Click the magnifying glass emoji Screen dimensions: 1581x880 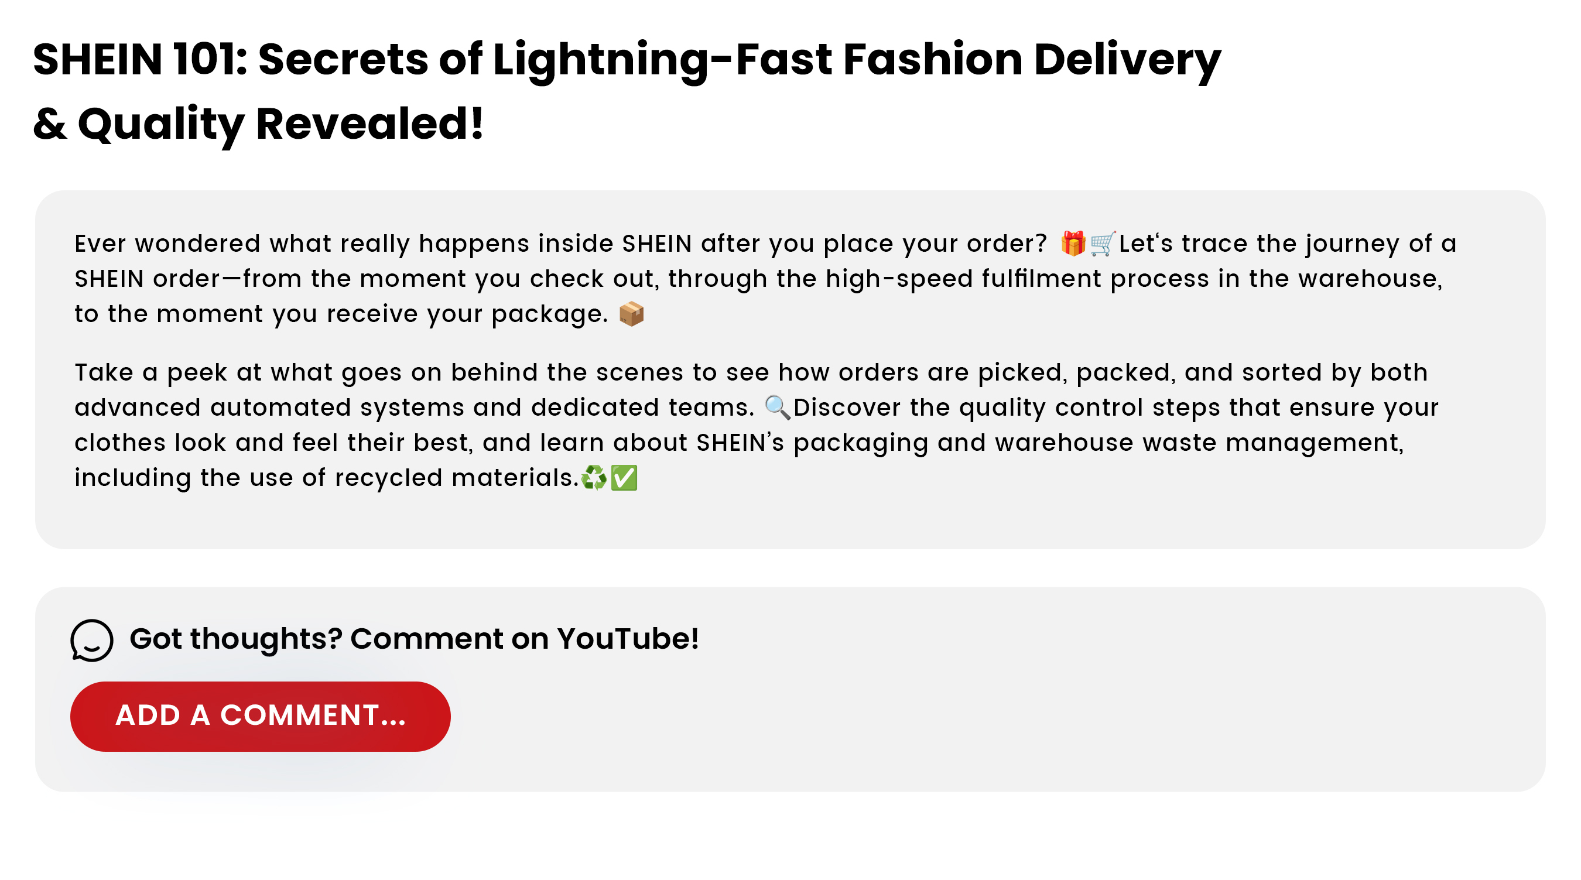coord(777,408)
